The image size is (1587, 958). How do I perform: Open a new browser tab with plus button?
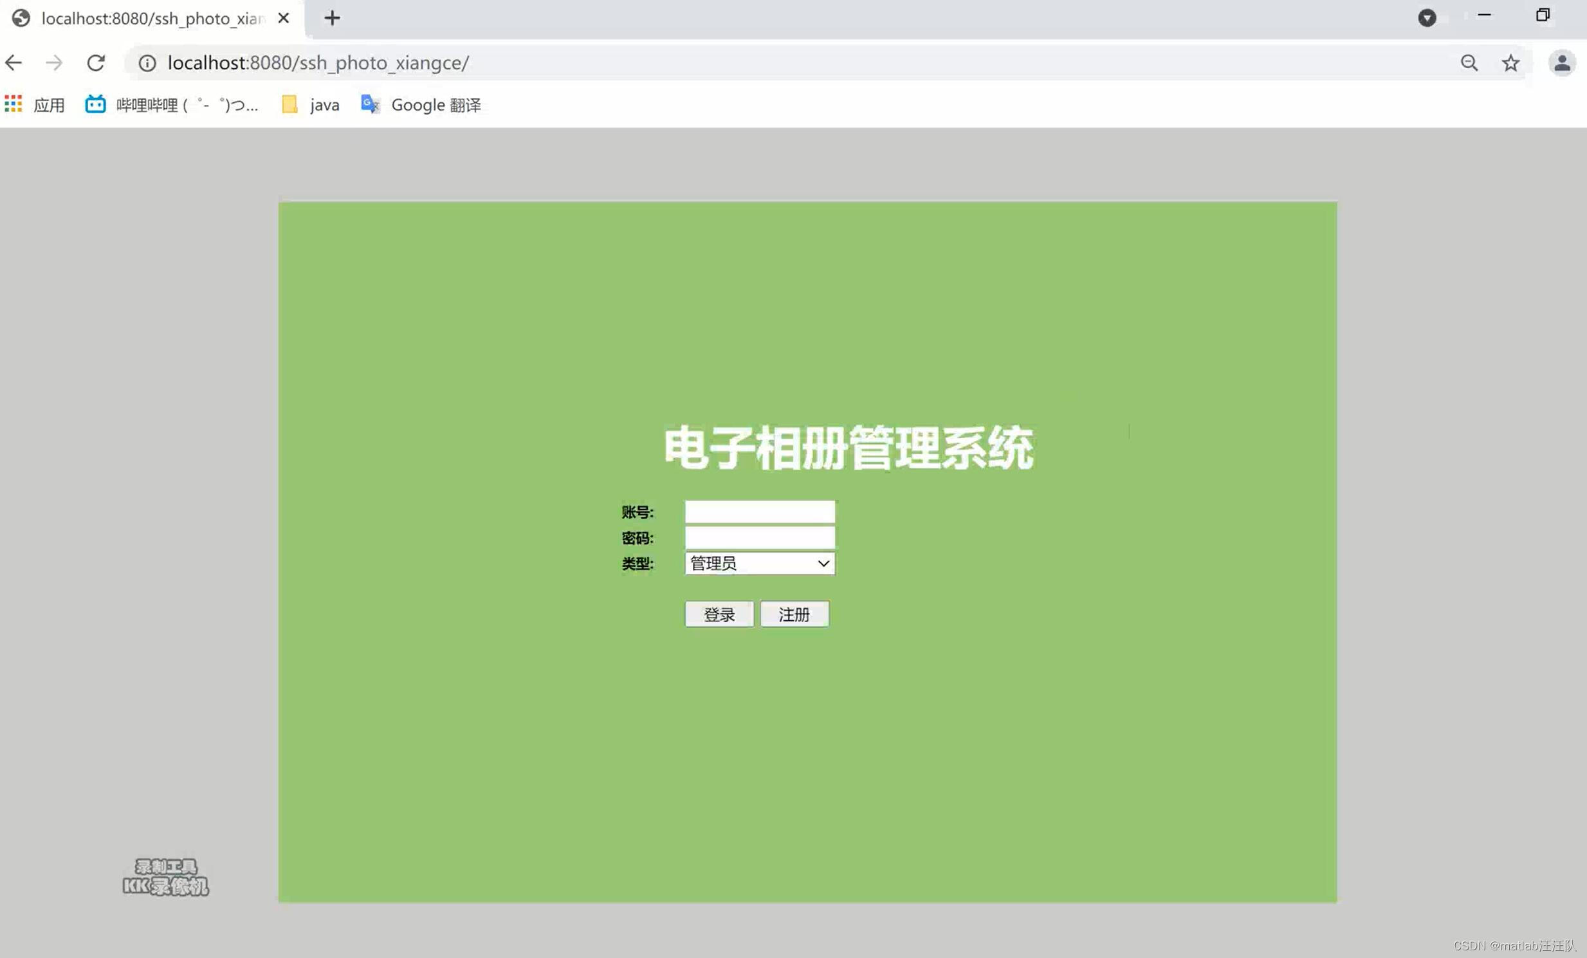coord(333,17)
